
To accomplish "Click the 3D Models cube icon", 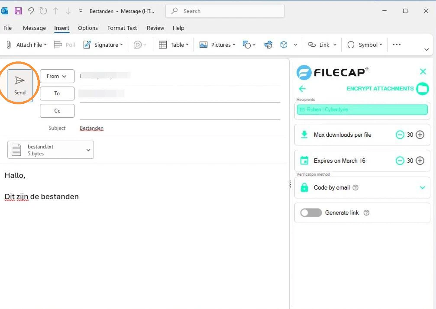I will (284, 45).
